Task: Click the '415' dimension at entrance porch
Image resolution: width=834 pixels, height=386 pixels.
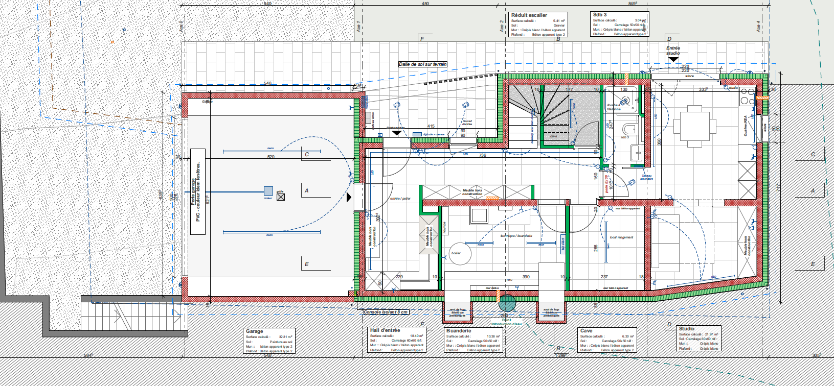Action: tap(431, 127)
